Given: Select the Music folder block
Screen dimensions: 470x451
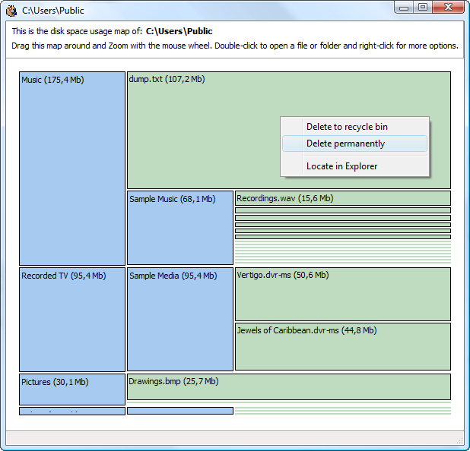Looking at the screenshot, I should tap(72, 168).
